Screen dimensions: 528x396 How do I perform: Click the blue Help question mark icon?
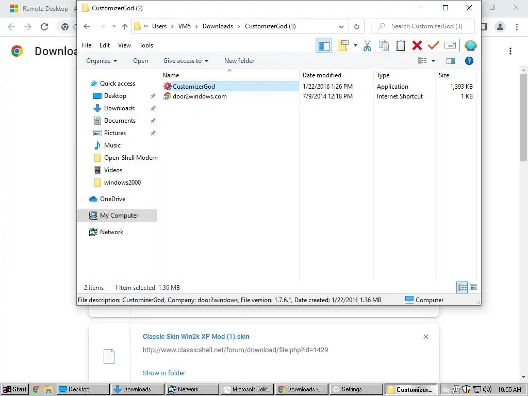pos(469,61)
